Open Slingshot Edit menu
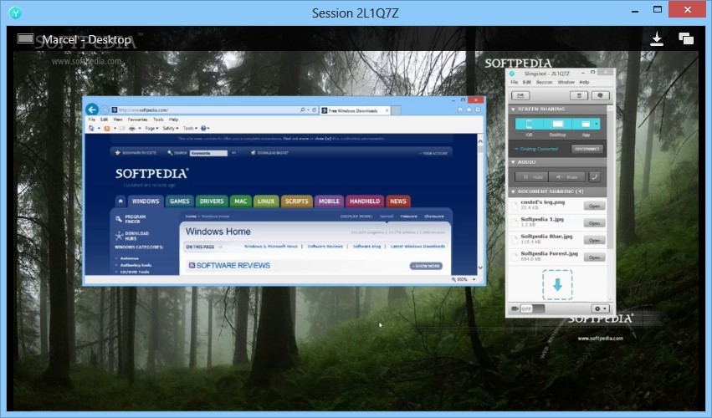 [527, 83]
